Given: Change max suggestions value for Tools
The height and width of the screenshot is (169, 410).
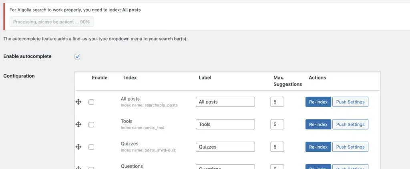Looking at the screenshot, I should click(x=277, y=124).
